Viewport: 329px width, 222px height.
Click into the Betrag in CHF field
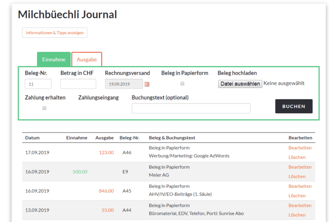(x=78, y=84)
